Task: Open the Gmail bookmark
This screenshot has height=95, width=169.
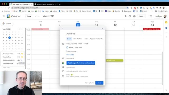Action: click(15, 11)
